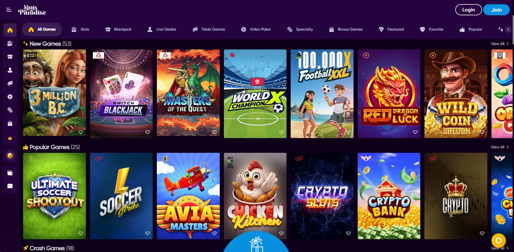Screen dimensions: 514x252
Task: Open the live dealer sidebar icon
Action: (10, 70)
